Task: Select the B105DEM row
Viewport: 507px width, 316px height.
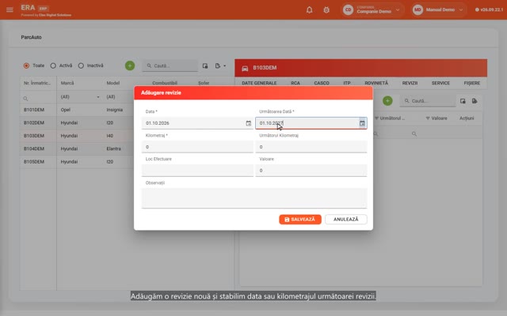Action: click(x=78, y=161)
